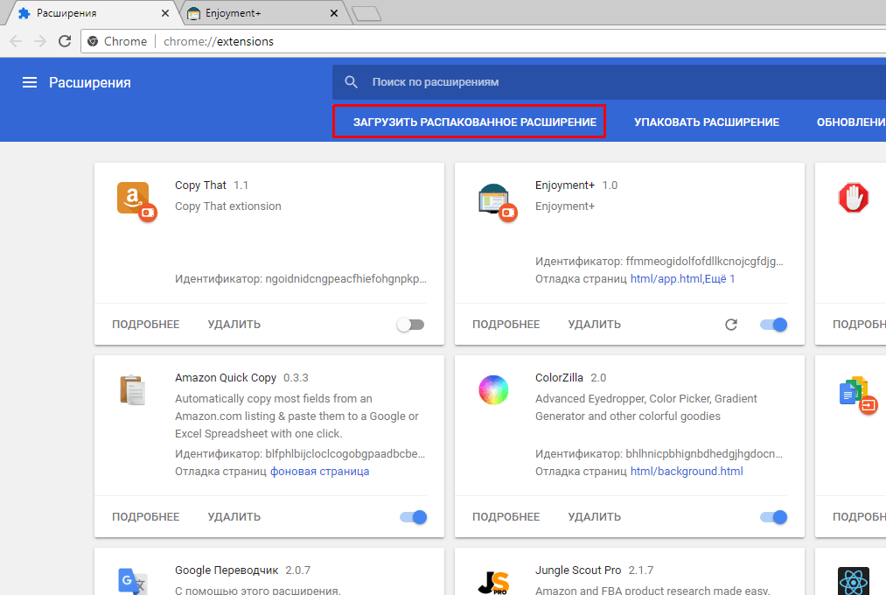
Task: Click the Jungle Scout Pro title
Action: 578,570
